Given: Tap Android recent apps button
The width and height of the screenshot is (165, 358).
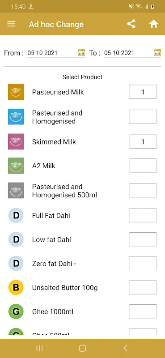Looking at the screenshot, I should click(x=39, y=348).
